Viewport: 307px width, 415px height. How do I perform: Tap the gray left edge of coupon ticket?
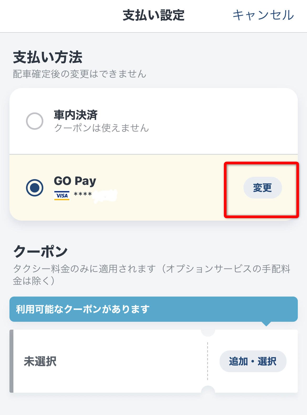tap(11, 361)
